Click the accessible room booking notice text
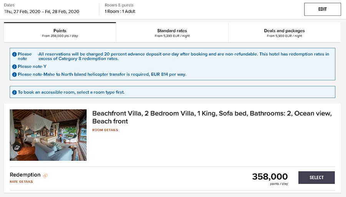 coord(71,92)
